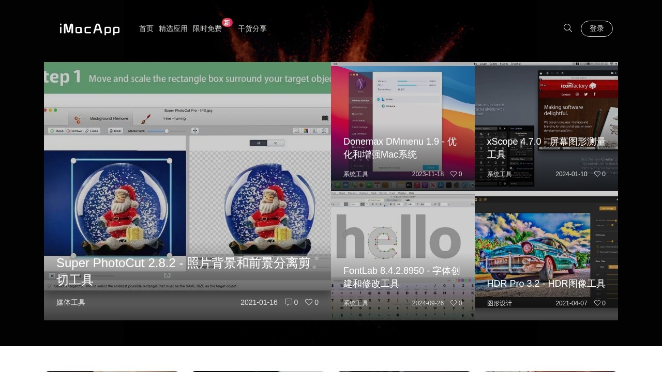662x372 pixels.
Task: Click heart icon on Super PhotoCut card
Action: [309, 302]
